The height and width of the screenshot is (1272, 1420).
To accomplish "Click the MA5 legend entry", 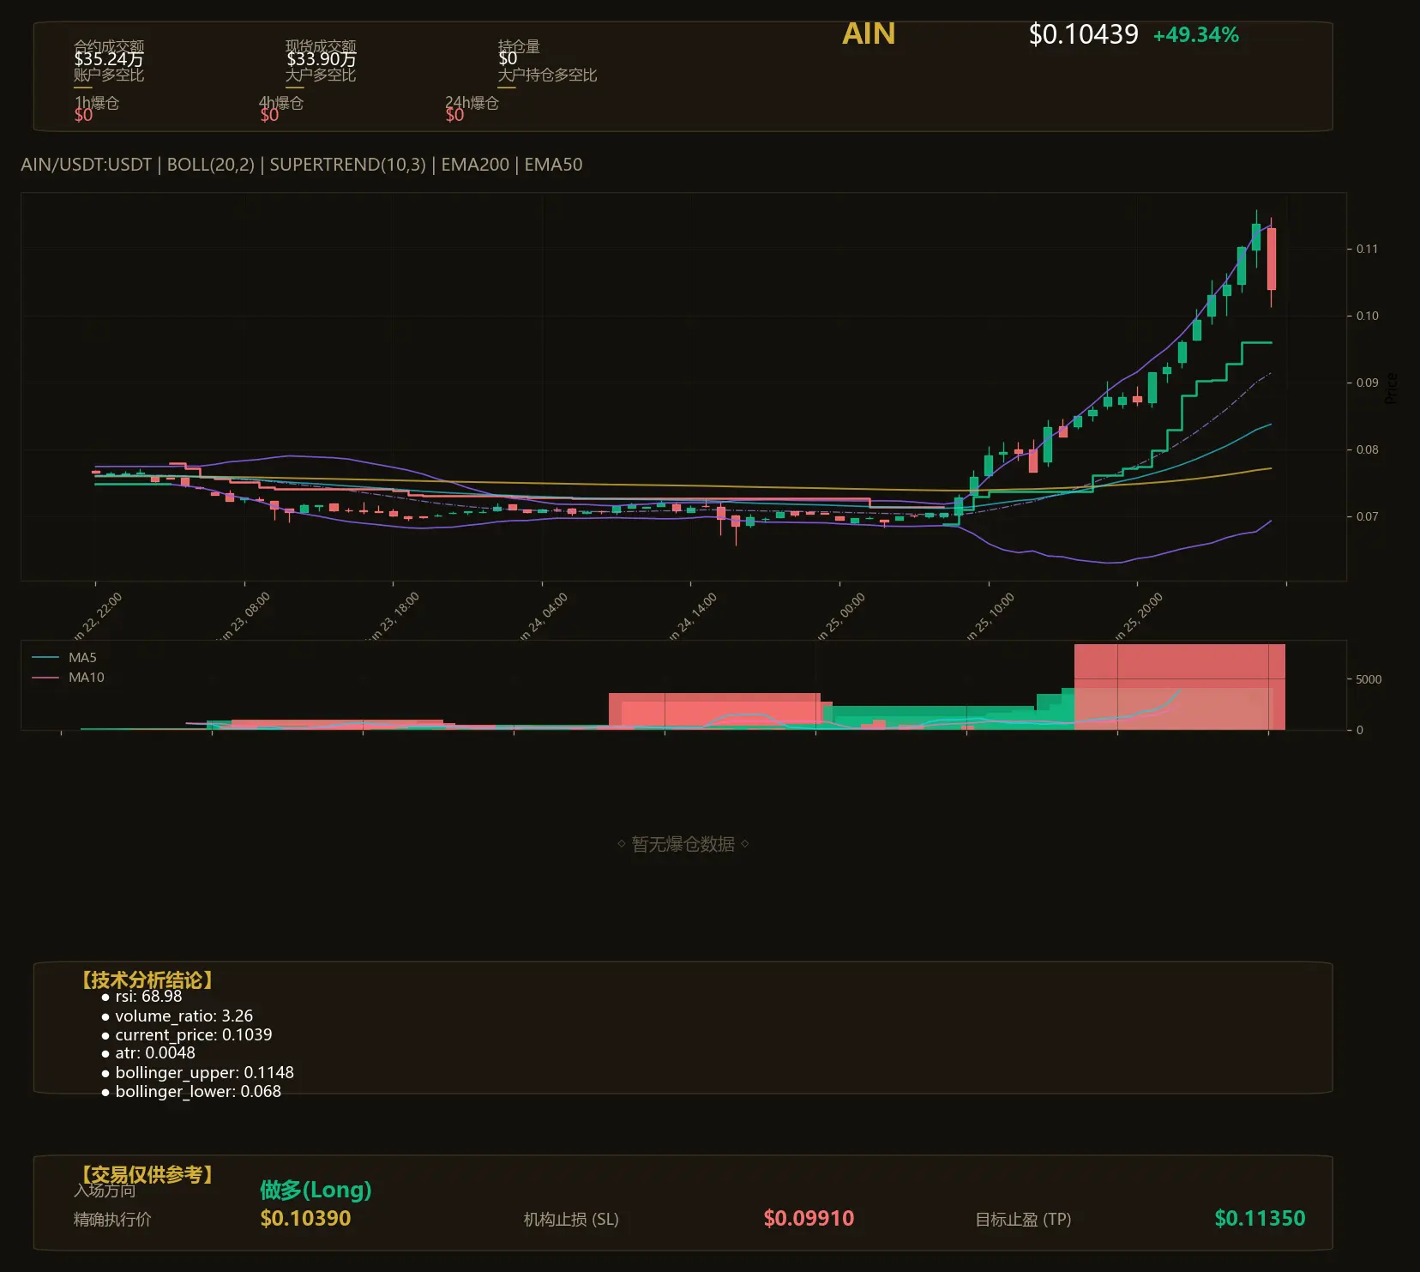I will click(64, 658).
